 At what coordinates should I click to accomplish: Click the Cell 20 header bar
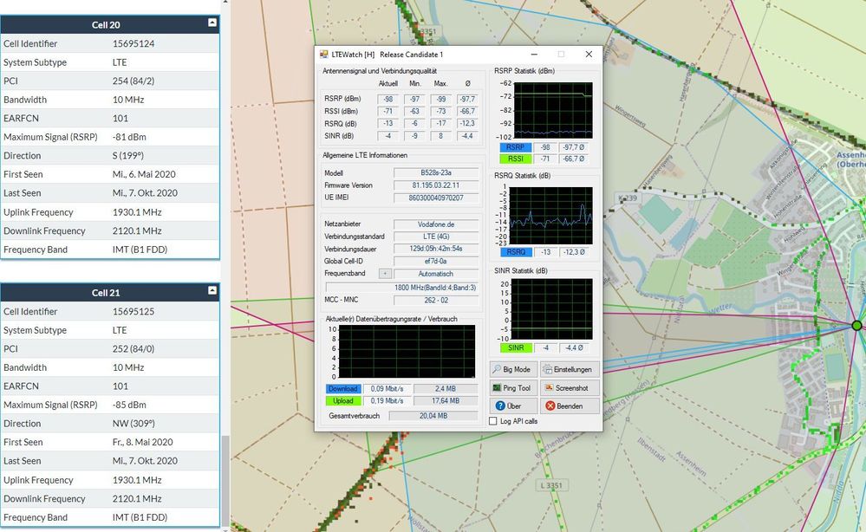point(106,24)
